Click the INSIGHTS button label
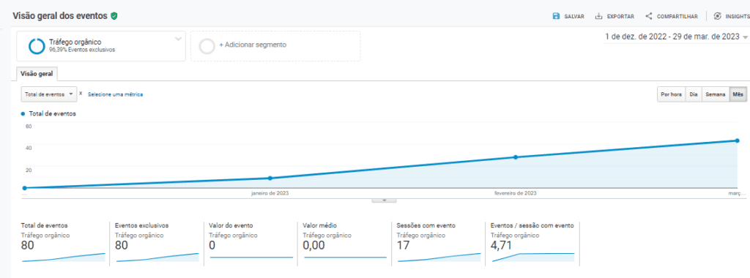 point(738,16)
